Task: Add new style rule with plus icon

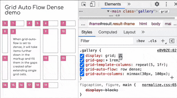Action: click(163, 41)
